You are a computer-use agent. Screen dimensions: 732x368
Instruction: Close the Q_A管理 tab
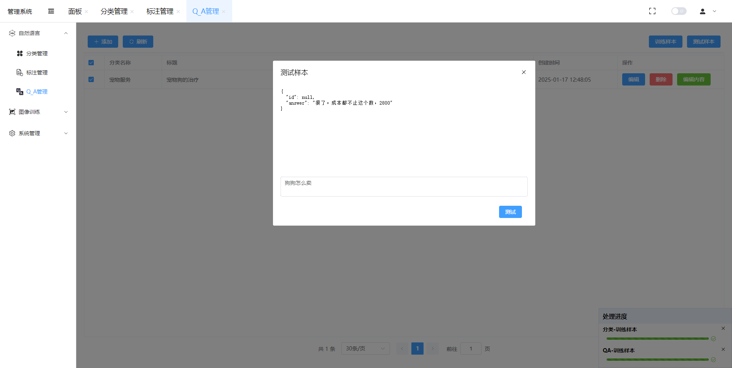point(224,12)
